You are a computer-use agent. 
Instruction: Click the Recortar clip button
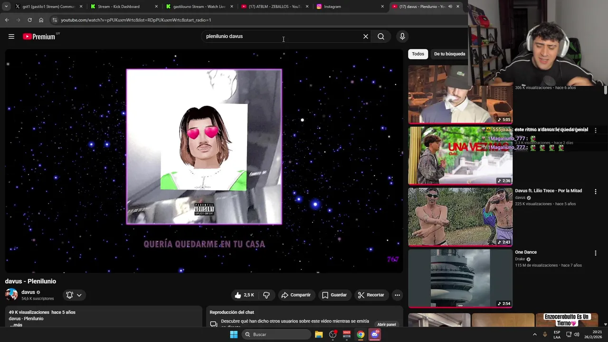pos(370,295)
